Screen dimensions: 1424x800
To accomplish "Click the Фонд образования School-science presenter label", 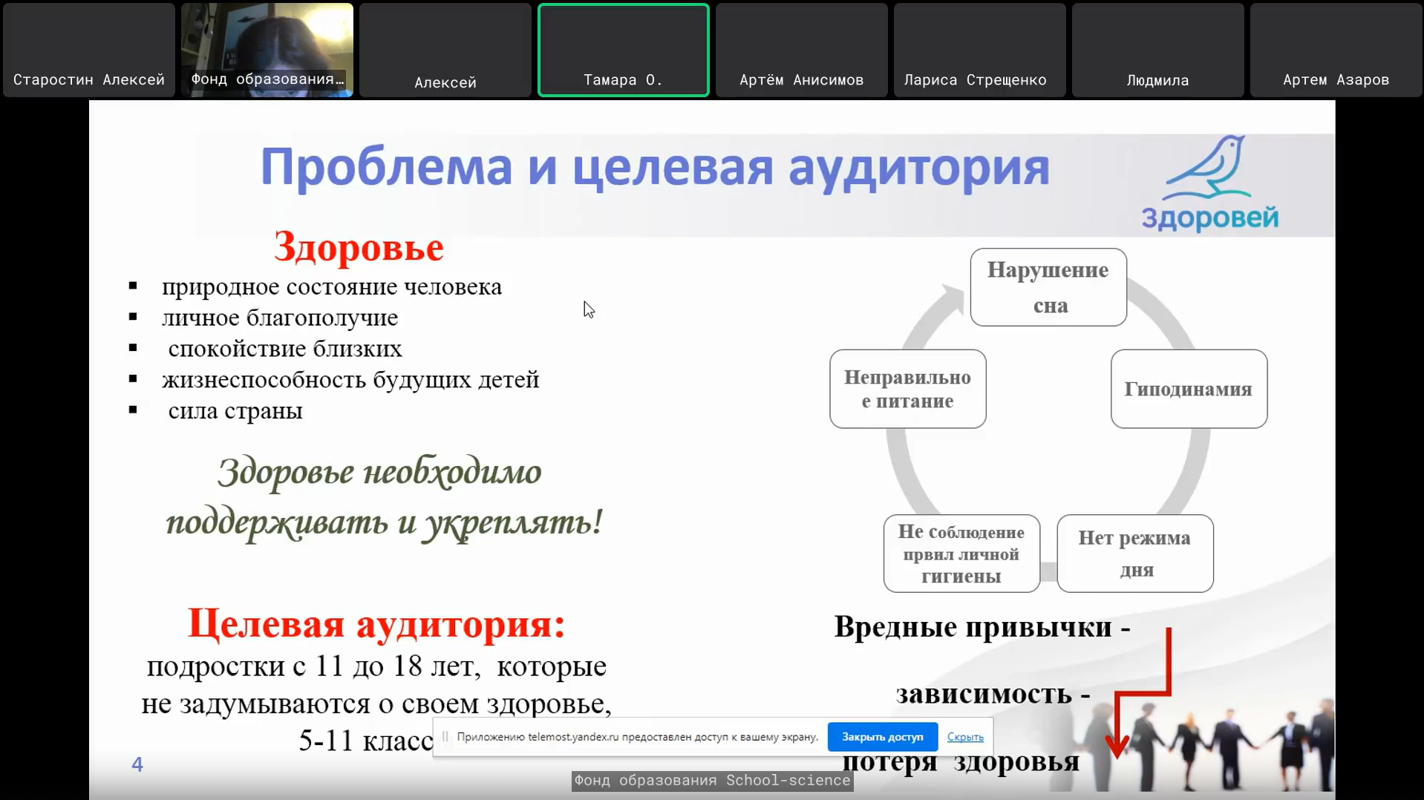I will click(712, 781).
